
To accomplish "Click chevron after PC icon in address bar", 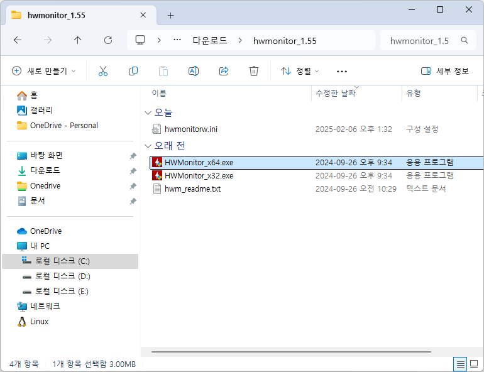I will click(x=159, y=40).
